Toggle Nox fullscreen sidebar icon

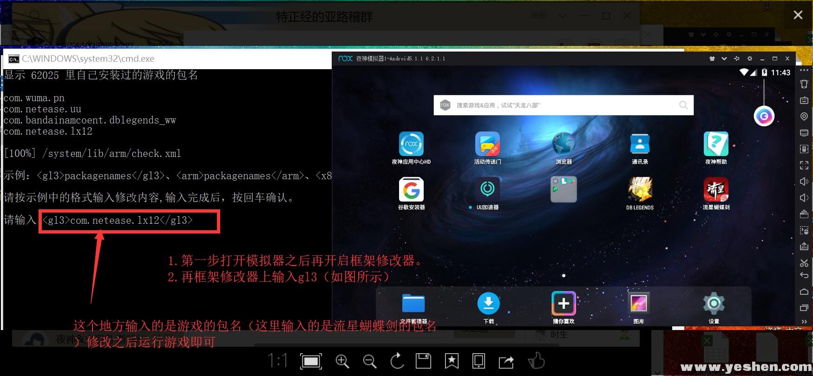pyautogui.click(x=804, y=165)
